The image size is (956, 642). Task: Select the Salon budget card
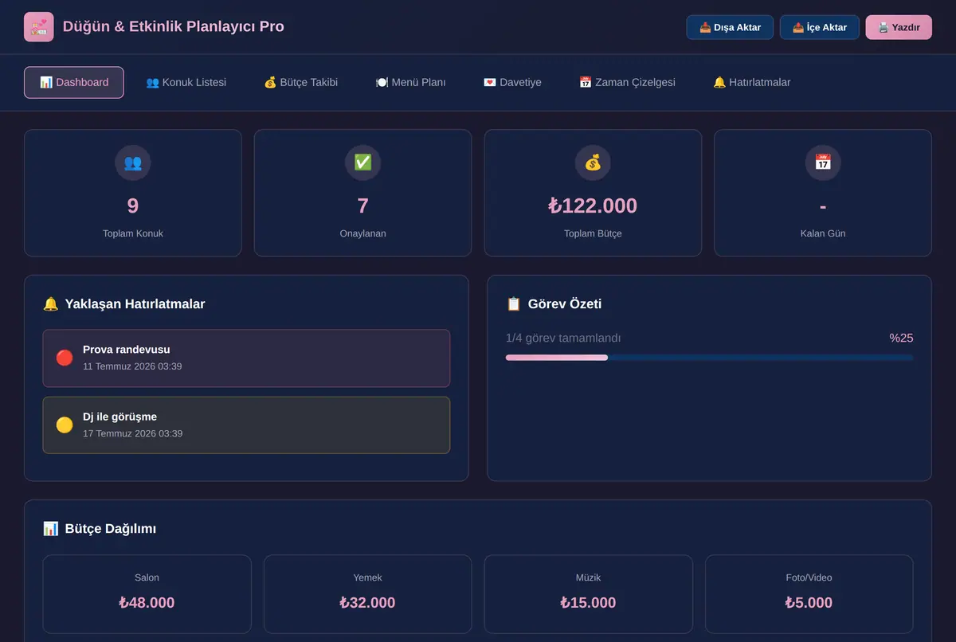[147, 594]
